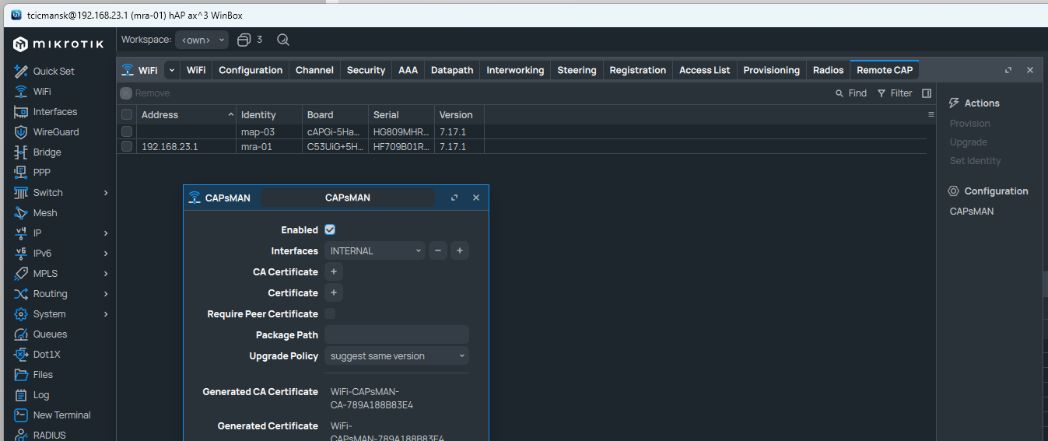
Task: Switch to the Configuration tab
Action: click(251, 70)
